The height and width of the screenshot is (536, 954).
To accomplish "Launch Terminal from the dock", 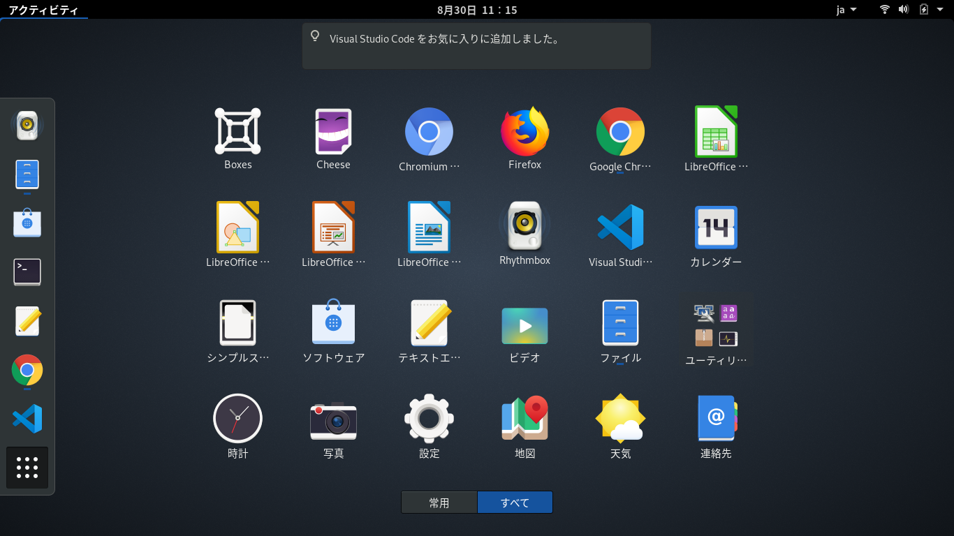I will 27,272.
